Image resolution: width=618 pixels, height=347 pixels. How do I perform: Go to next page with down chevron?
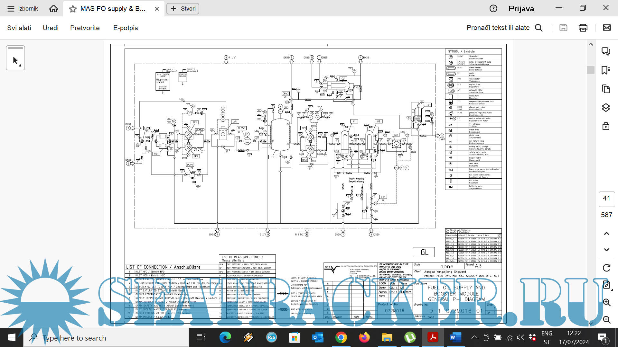click(606, 250)
